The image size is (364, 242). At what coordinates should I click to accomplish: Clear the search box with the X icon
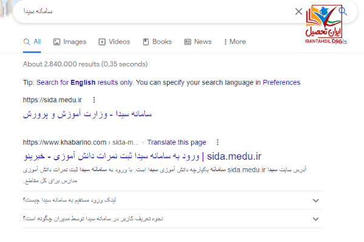[298, 11]
